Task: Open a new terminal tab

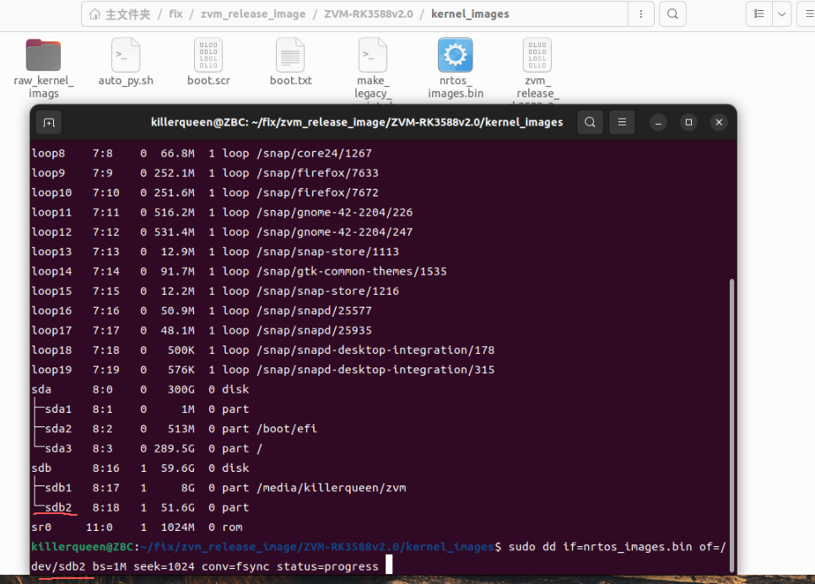Action: click(x=49, y=122)
